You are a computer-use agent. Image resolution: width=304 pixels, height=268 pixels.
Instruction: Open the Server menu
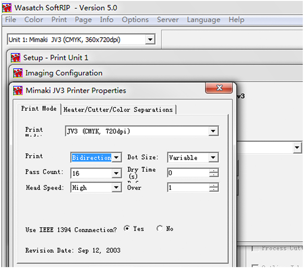168,20
